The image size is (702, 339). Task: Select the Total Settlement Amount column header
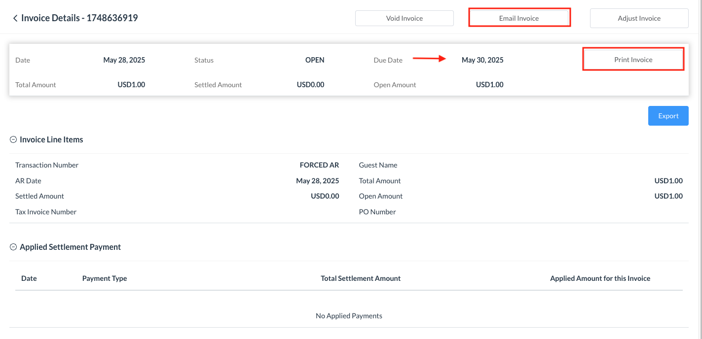coord(361,278)
